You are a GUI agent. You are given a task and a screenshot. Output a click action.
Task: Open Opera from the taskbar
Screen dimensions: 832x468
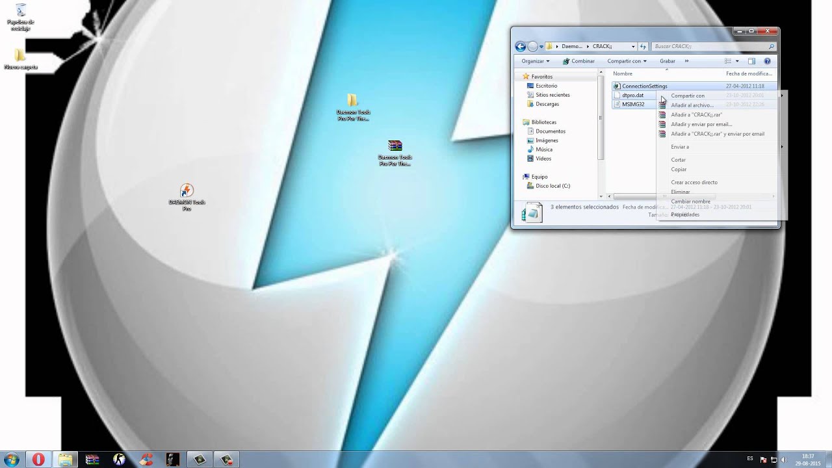pos(38,460)
